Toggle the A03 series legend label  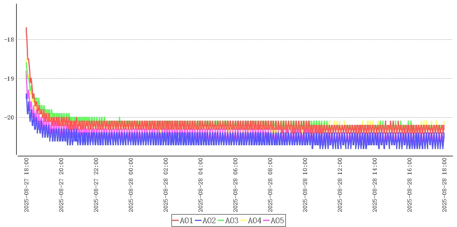232,221
